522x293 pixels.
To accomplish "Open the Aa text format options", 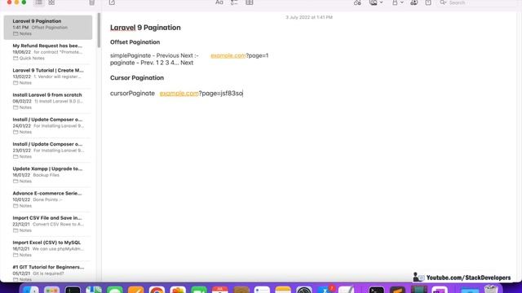I will point(219,2).
